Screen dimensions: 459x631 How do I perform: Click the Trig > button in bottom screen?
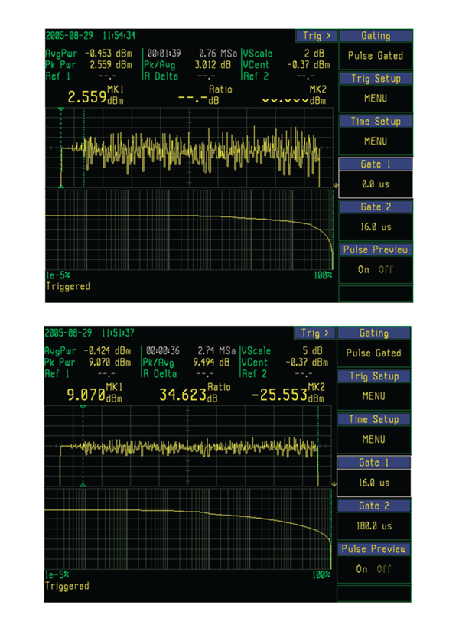[316, 333]
